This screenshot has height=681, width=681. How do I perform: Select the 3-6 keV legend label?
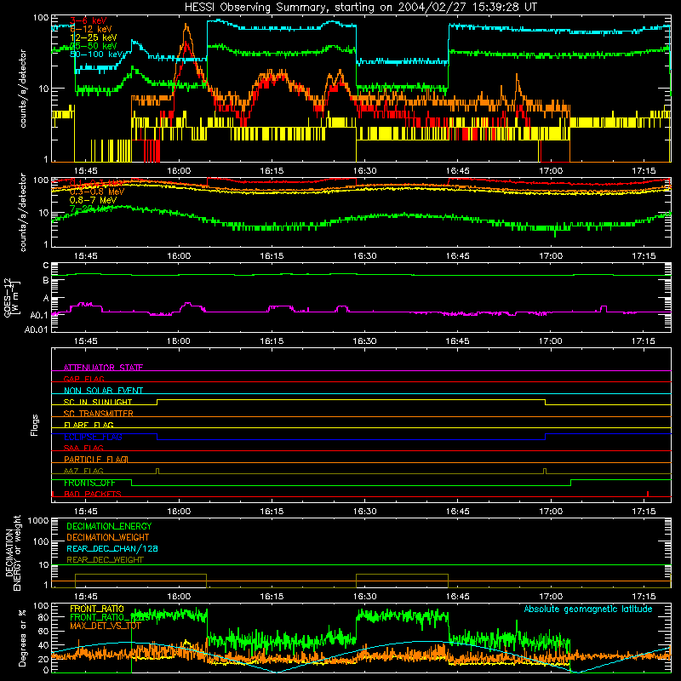(x=88, y=20)
